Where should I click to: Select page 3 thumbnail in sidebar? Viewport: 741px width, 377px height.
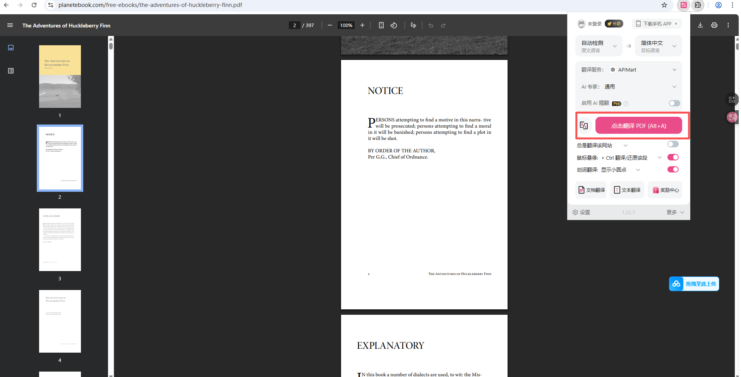[60, 239]
